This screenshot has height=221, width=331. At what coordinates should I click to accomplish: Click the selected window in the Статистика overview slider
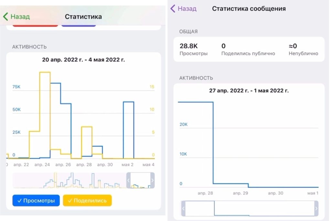coord(140,181)
